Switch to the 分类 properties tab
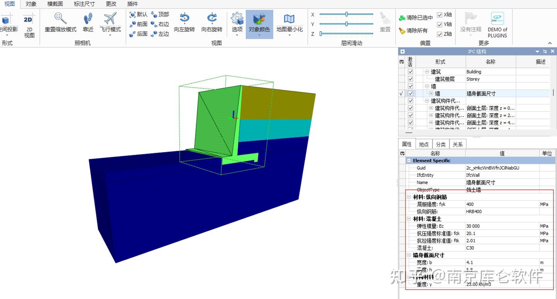 coord(441,144)
